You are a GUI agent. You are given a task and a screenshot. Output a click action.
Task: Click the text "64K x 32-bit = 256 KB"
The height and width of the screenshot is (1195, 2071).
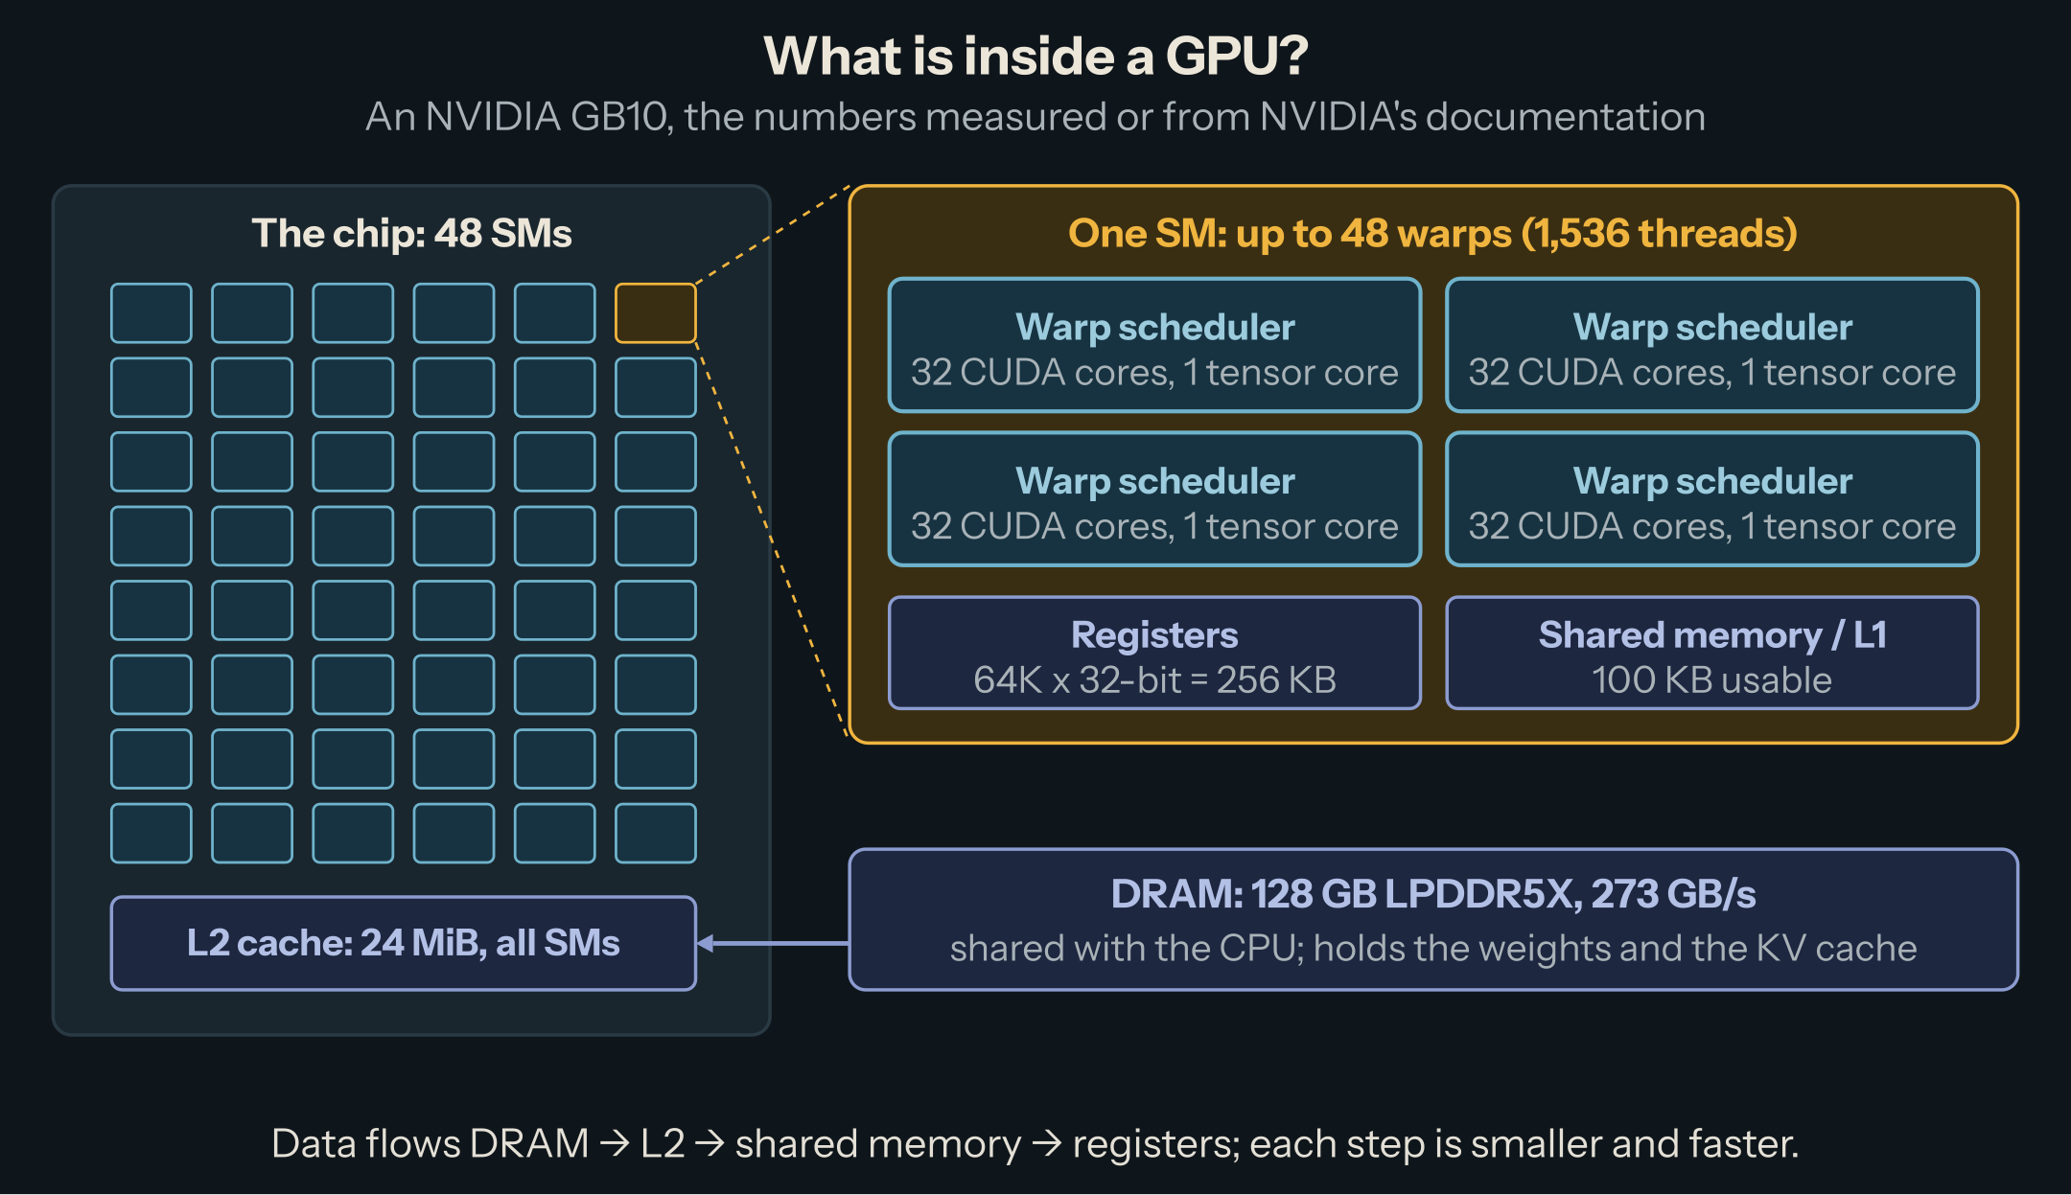coord(1154,679)
